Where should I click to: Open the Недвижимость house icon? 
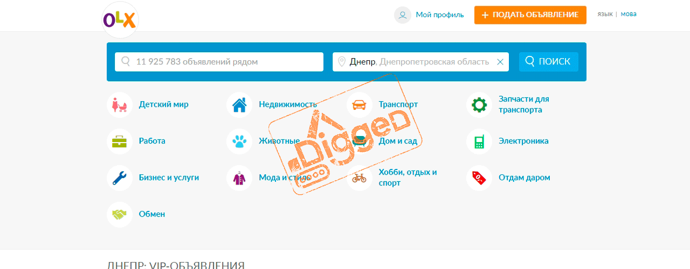pos(239,104)
